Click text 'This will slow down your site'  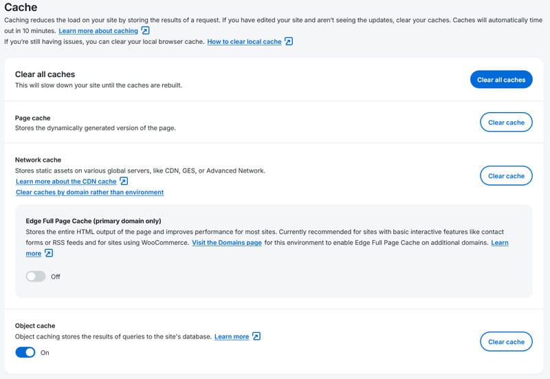[58, 85]
